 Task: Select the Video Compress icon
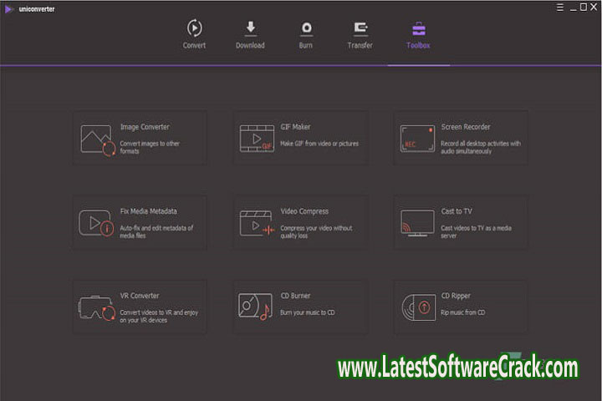[x=257, y=223]
